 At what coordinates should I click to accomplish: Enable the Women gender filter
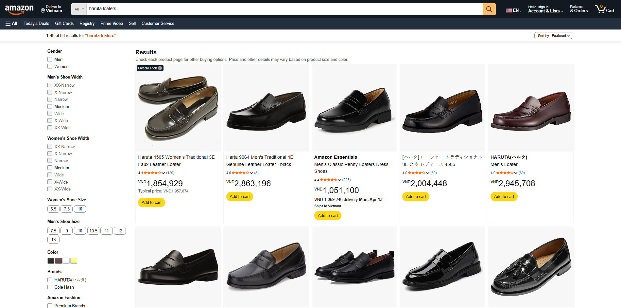pos(50,66)
